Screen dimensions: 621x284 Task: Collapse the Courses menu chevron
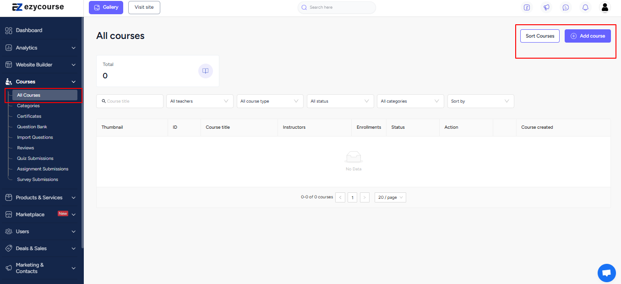[x=74, y=82]
